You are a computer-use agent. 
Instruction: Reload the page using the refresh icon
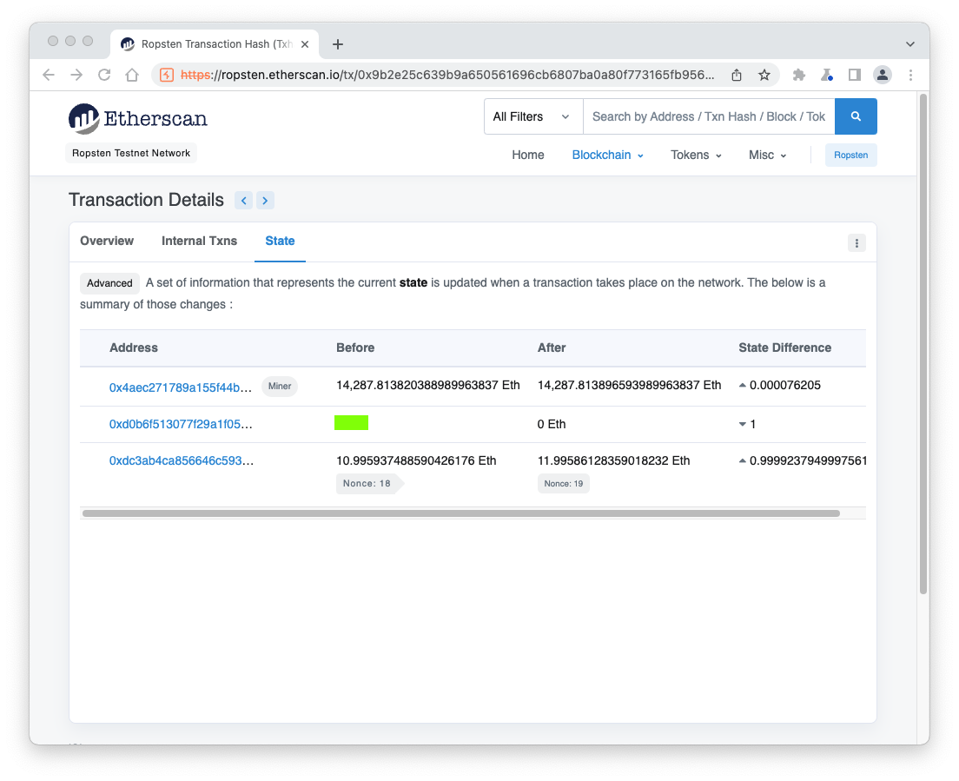[x=104, y=75]
